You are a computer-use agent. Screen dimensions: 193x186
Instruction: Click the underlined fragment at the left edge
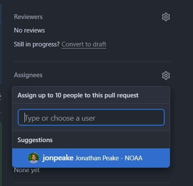point(0,96)
